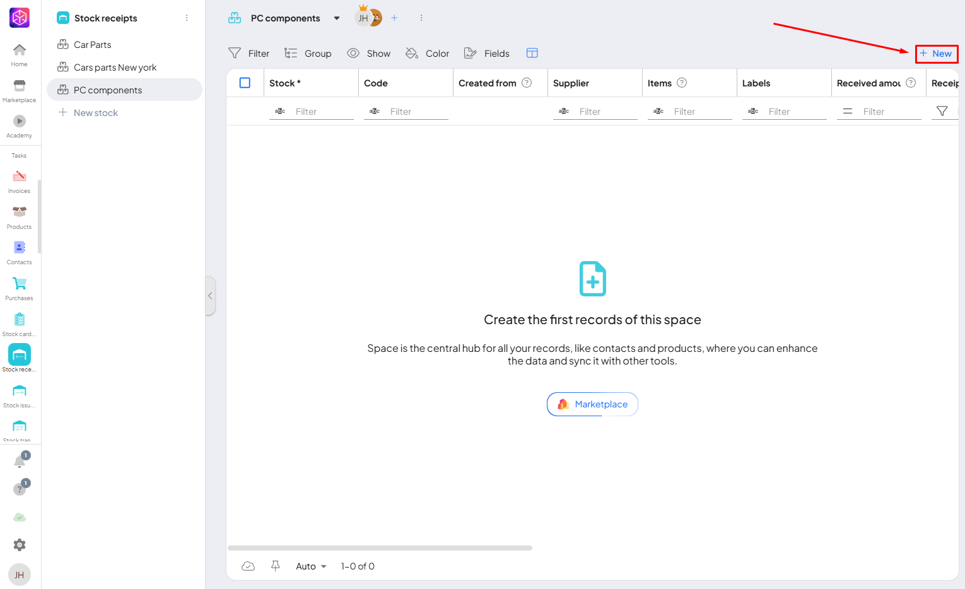Select Car Parts stock in list

click(92, 45)
